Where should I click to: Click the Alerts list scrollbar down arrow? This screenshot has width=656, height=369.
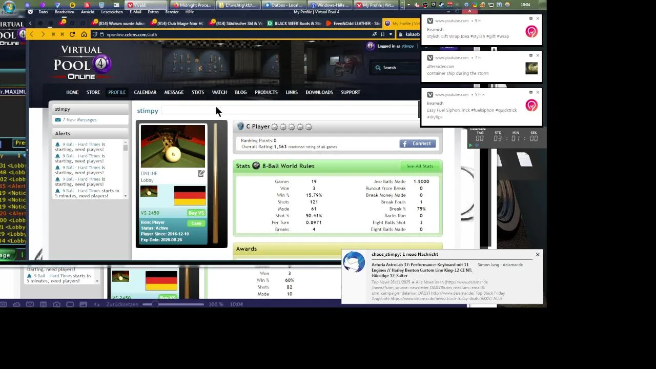[x=125, y=196]
